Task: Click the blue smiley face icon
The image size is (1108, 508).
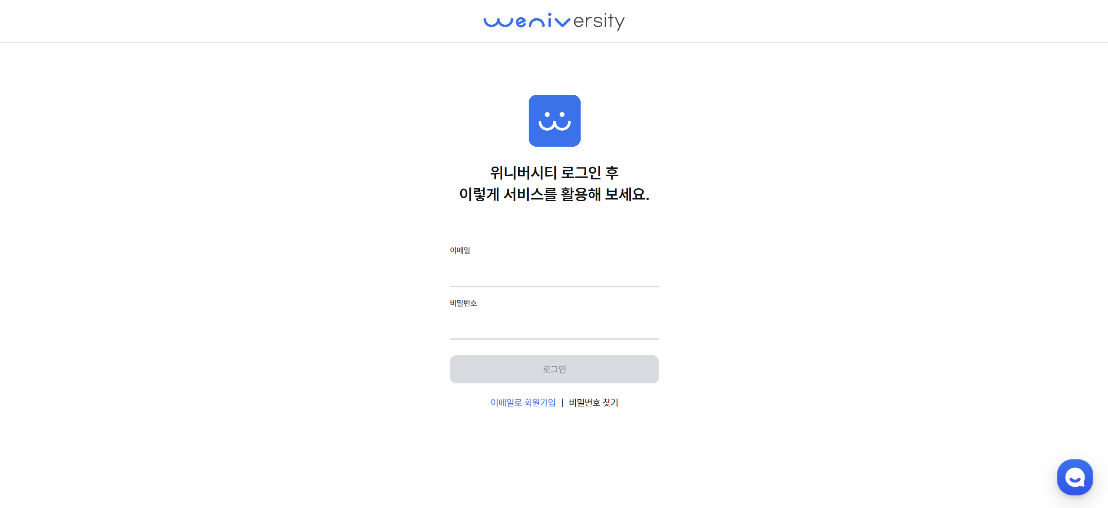Action: point(554,121)
